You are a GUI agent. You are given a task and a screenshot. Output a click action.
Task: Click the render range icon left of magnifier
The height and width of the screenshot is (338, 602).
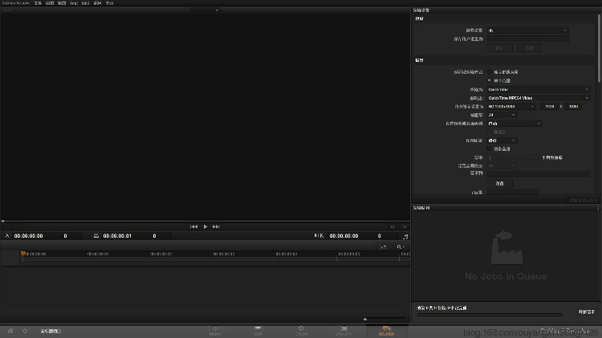[383, 247]
